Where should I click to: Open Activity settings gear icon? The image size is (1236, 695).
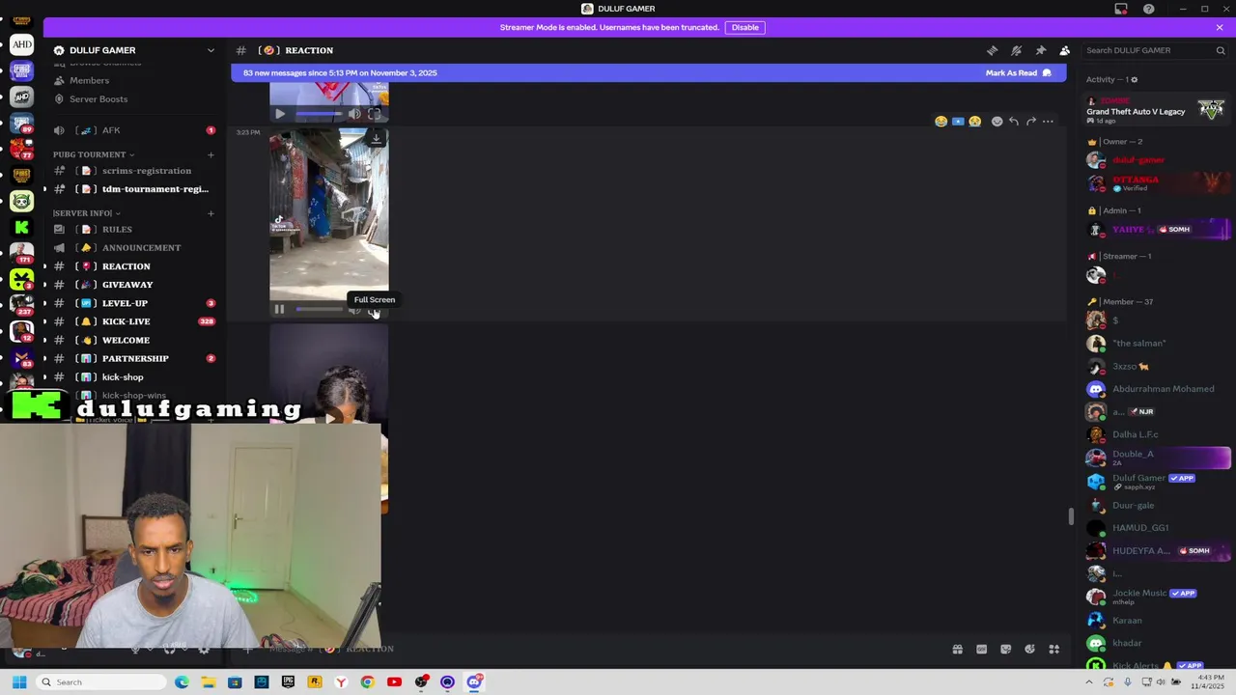pos(1135,80)
